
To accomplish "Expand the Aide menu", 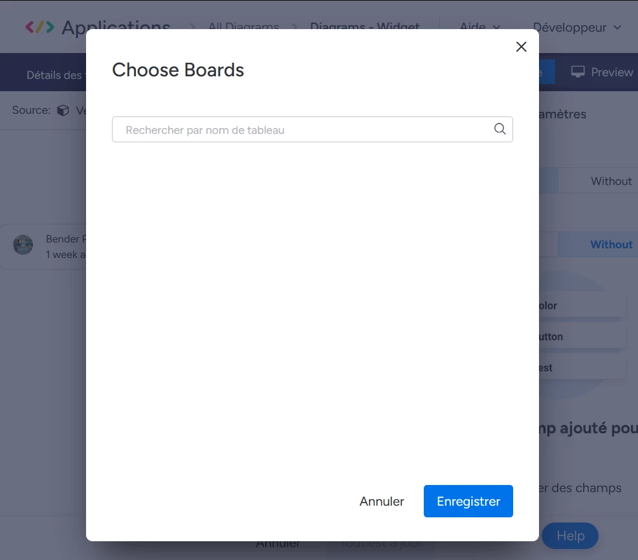I will (479, 27).
